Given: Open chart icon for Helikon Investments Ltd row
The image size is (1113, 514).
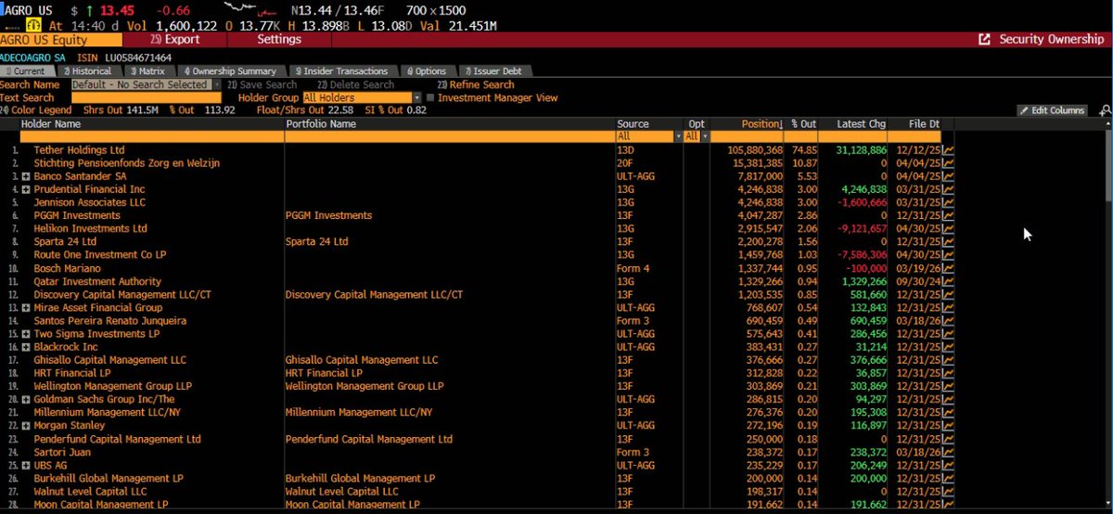Looking at the screenshot, I should point(949,228).
